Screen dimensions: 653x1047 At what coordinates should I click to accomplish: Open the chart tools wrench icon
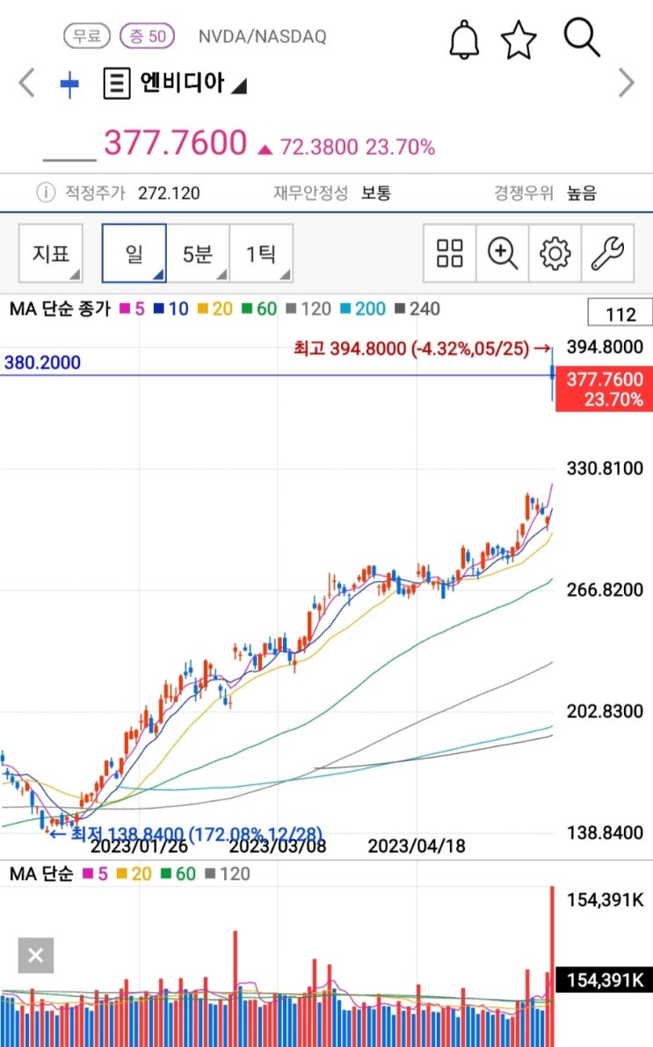coord(607,253)
